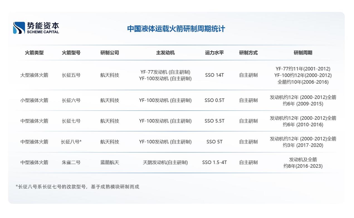Select the 大型液体火箭 cell
The height and width of the screenshot is (218, 354).
coord(34,75)
